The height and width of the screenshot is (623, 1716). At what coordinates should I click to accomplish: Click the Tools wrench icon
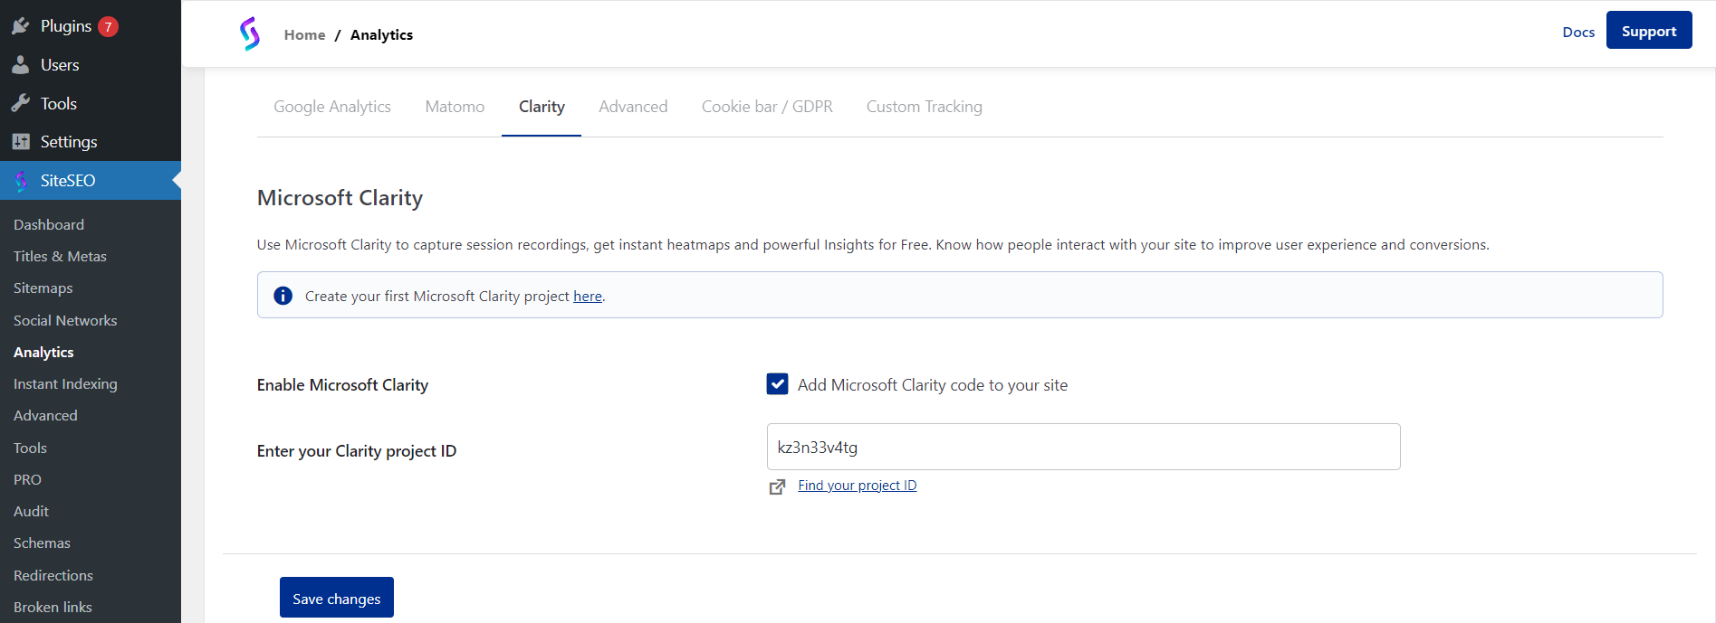tap(21, 104)
